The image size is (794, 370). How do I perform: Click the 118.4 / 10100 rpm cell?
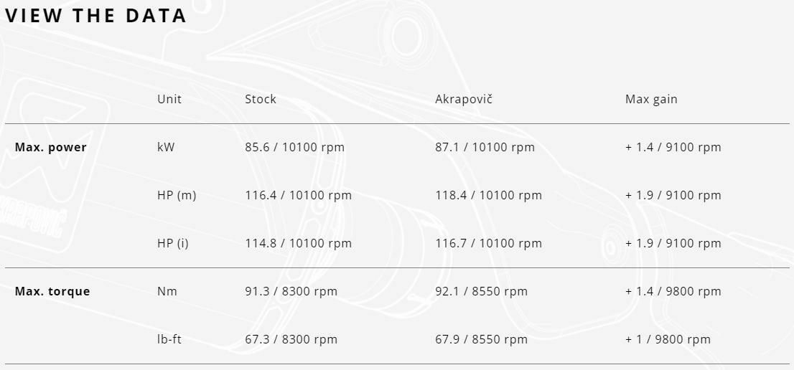[x=489, y=195]
